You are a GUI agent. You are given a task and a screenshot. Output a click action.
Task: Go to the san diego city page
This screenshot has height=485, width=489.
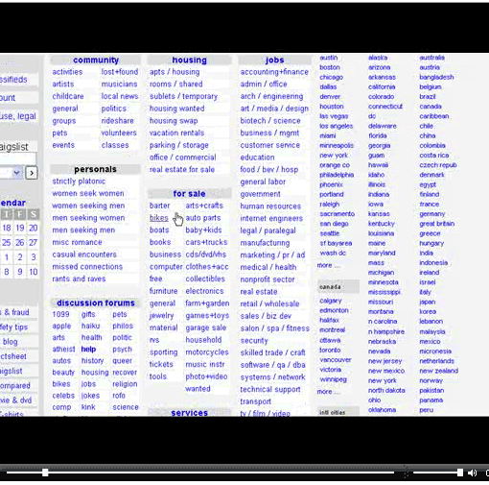(x=334, y=224)
